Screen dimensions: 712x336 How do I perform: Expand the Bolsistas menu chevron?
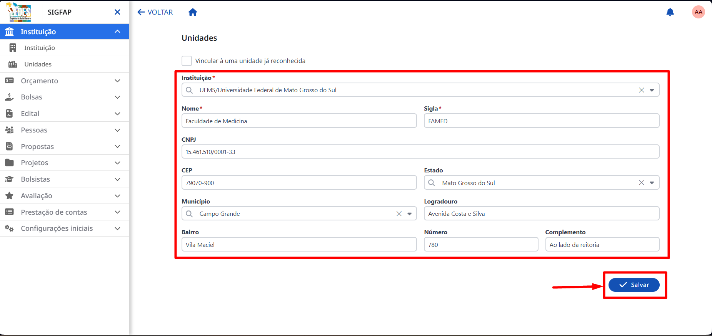117,179
